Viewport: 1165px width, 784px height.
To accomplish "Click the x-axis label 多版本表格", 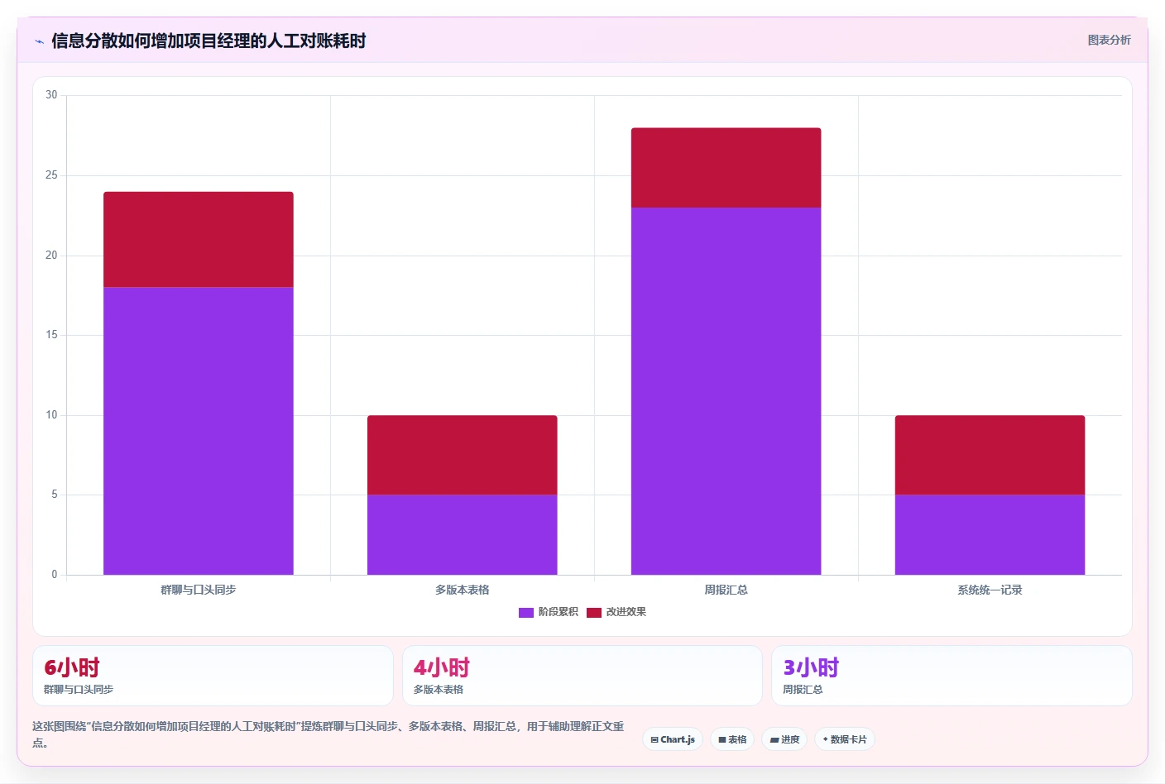I will [x=463, y=590].
